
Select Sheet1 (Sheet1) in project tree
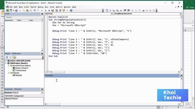(22, 68)
